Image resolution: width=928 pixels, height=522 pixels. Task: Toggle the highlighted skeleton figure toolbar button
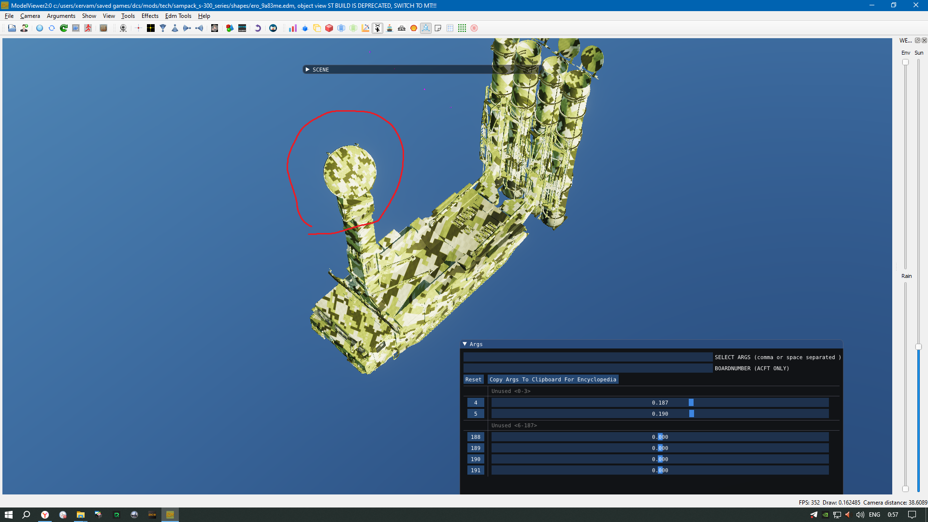[377, 28]
